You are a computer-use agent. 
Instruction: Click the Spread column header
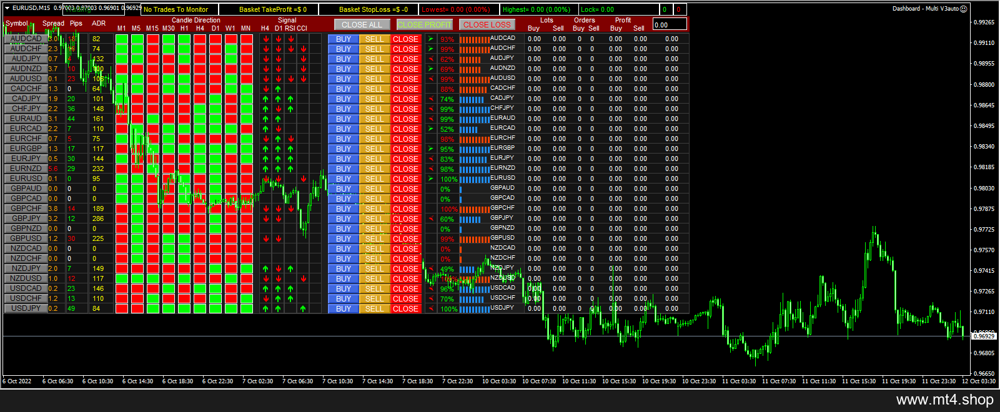pos(53,24)
